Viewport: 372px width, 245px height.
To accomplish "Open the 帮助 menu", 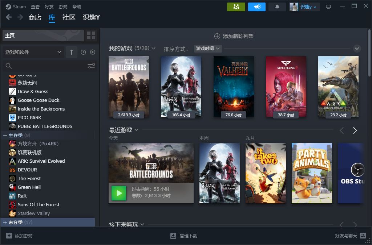I will pos(77,7).
